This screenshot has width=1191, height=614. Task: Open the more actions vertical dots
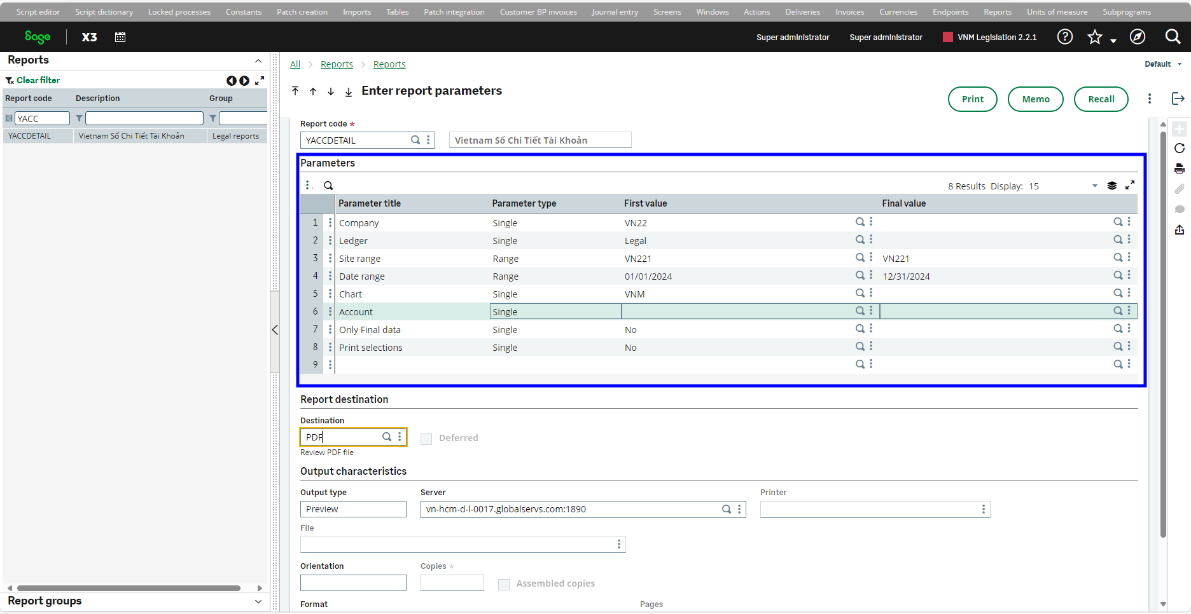(1150, 99)
